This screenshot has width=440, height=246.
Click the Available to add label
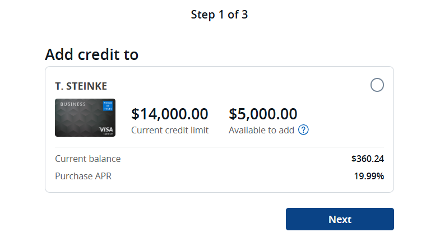(x=261, y=130)
